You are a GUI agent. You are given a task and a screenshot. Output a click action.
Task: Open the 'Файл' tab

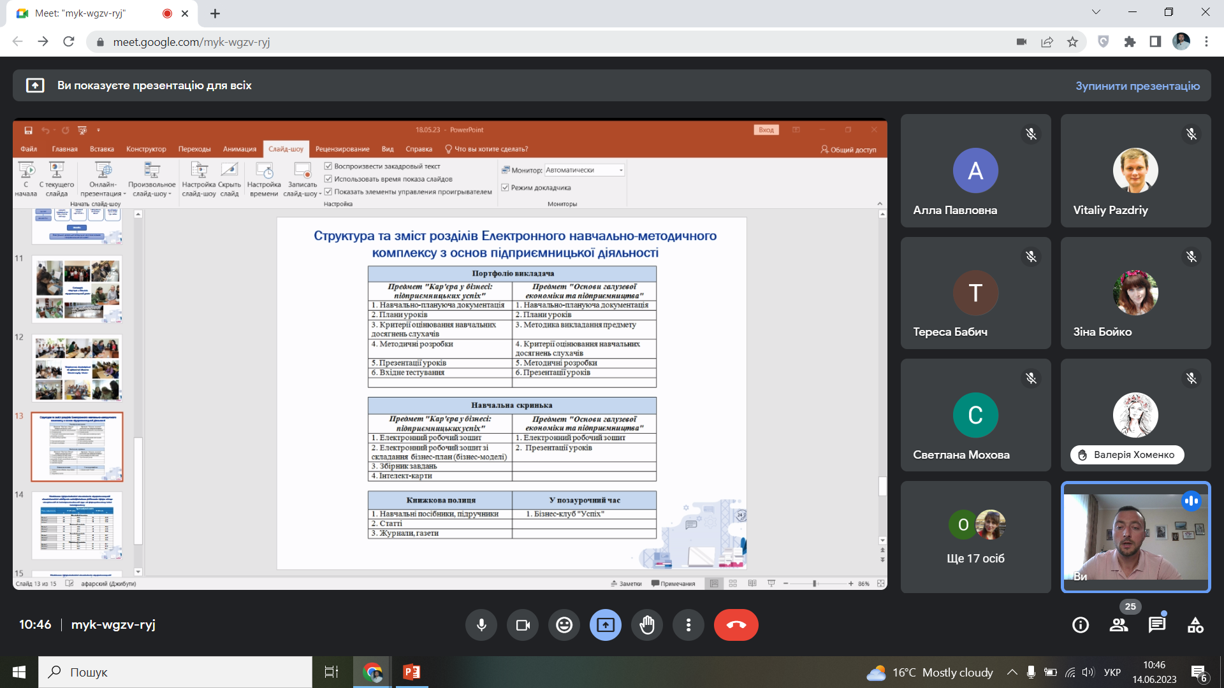coord(29,149)
